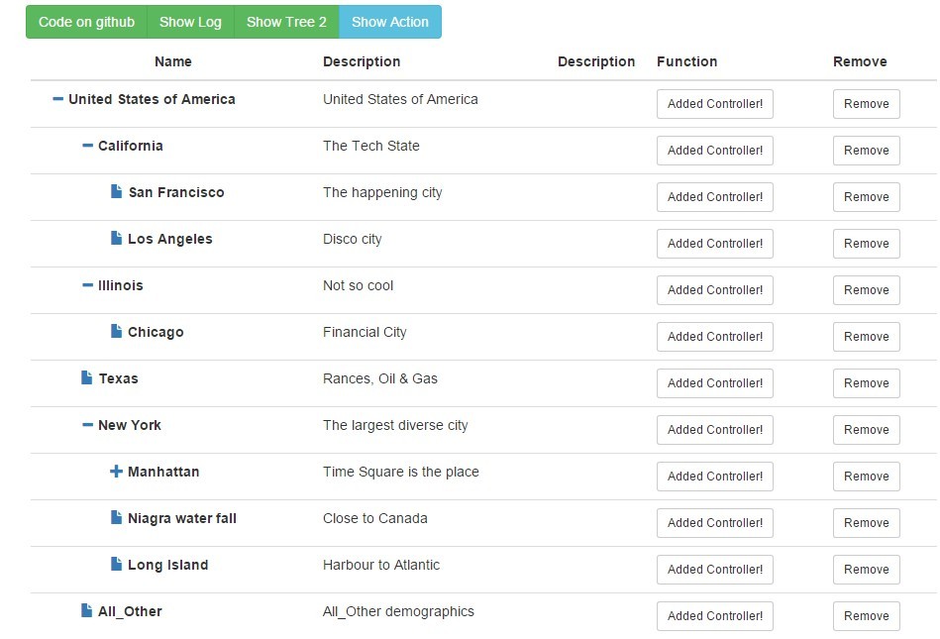The image size is (940, 639).
Task: Collapse the New York node
Action: pos(86,425)
